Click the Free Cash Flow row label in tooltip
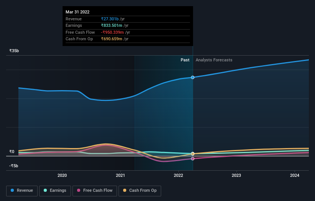The height and width of the screenshot is (201, 315). point(80,32)
